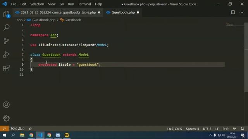Select language mode PHP
This screenshot has height=139, width=248.
tap(226, 129)
